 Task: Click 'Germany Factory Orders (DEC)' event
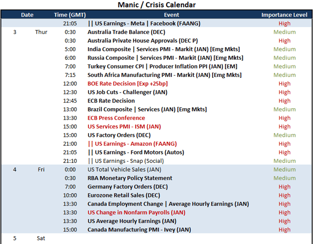pos(128,186)
